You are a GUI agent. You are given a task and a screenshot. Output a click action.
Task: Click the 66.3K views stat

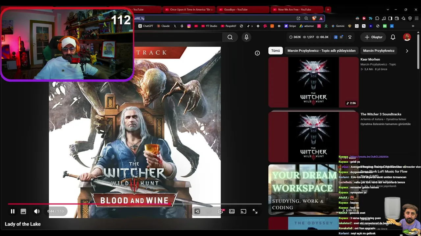(322, 37)
